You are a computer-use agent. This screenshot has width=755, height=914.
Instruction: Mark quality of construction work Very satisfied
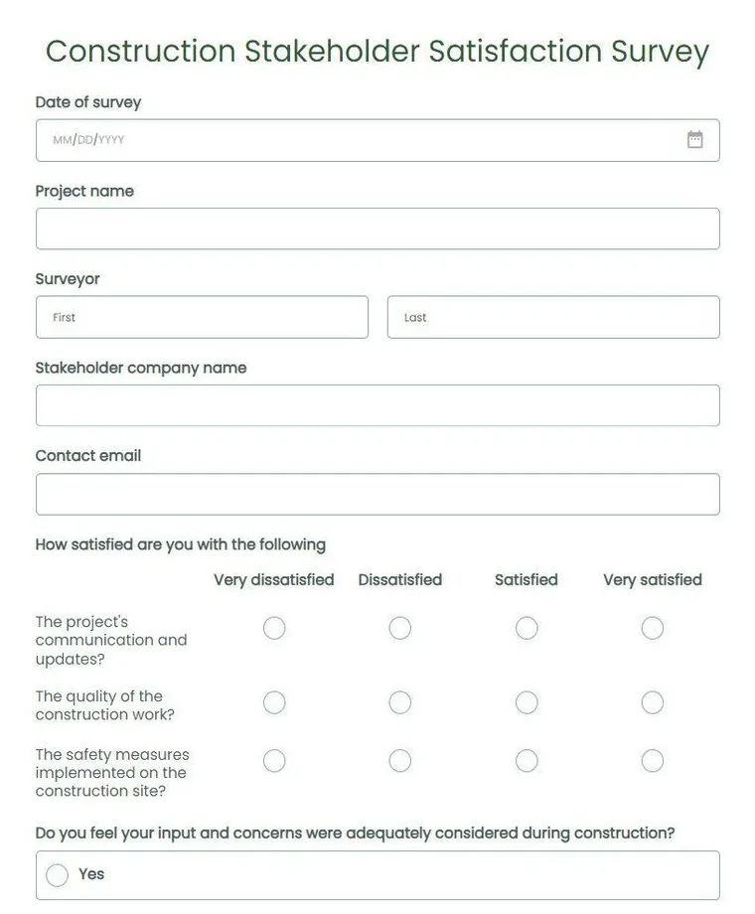tap(653, 702)
